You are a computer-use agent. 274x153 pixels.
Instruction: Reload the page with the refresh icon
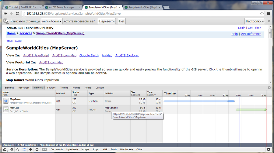[x=17, y=13]
